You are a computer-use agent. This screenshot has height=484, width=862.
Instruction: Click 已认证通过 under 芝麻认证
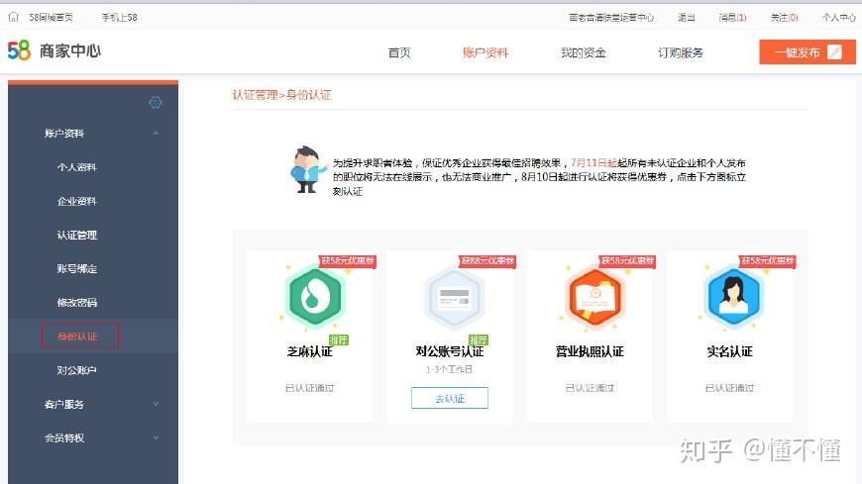pos(310,388)
